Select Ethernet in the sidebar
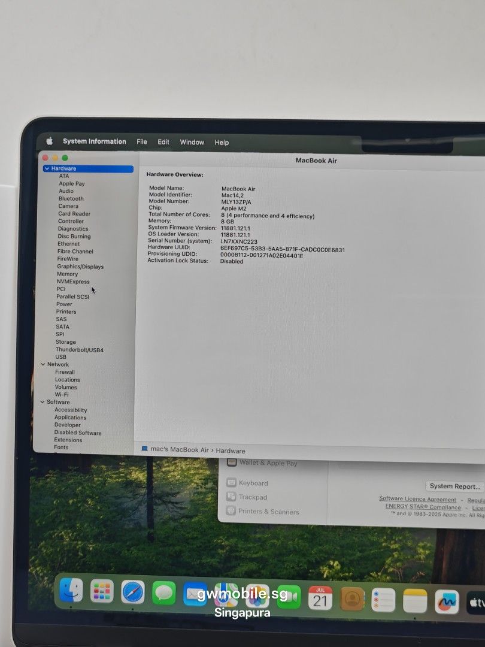The height and width of the screenshot is (647, 485). [68, 244]
